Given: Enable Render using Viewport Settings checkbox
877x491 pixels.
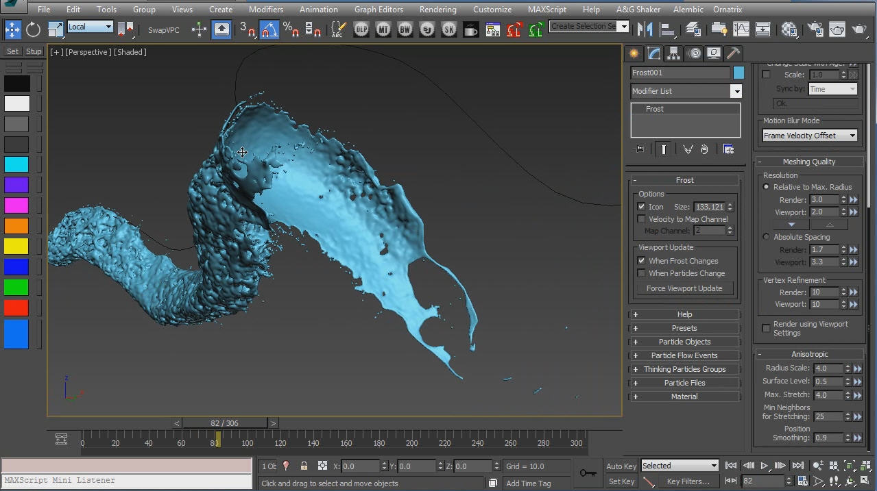Looking at the screenshot, I should pos(766,329).
